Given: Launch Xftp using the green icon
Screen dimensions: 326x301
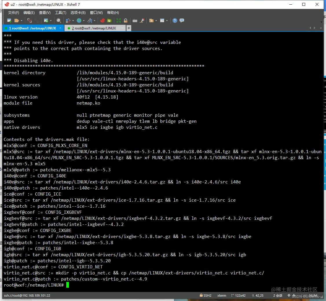Looking at the screenshot, I should click(x=109, y=21).
